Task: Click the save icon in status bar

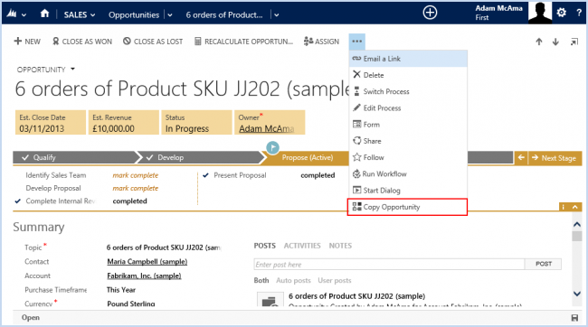Action: point(574,318)
